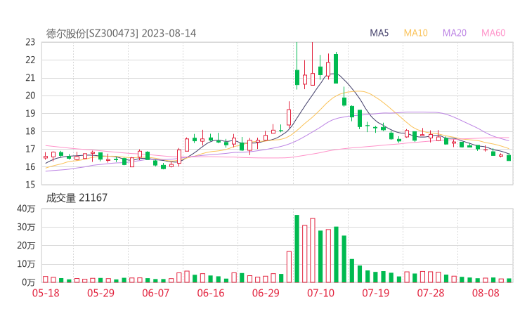Screen dimensions: 520x309
Task: Click the MA60 legend label
Action: pos(493,33)
